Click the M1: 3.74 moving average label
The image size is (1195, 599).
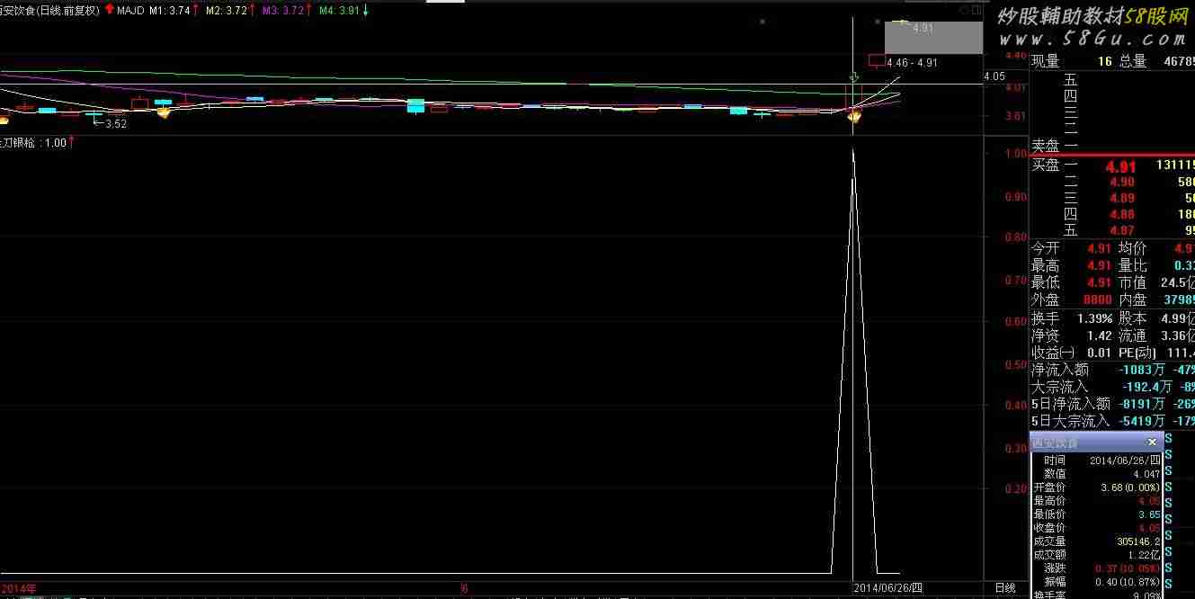(x=169, y=10)
